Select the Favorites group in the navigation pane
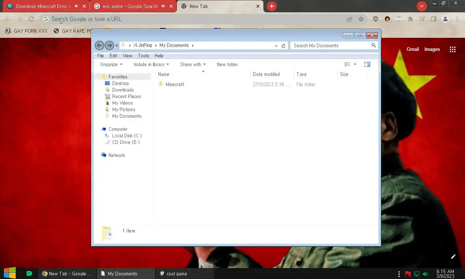This screenshot has height=279, width=465. 118,77
